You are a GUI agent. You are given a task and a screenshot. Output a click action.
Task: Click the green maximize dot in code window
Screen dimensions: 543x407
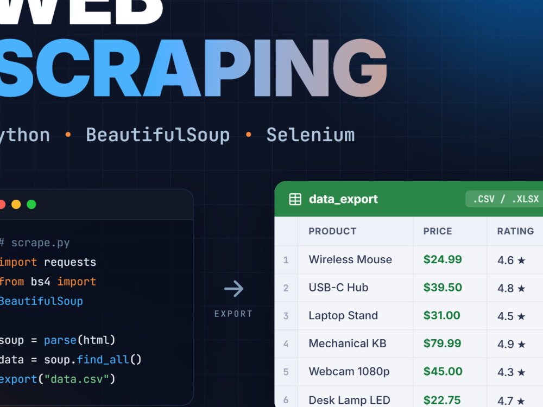click(x=31, y=205)
